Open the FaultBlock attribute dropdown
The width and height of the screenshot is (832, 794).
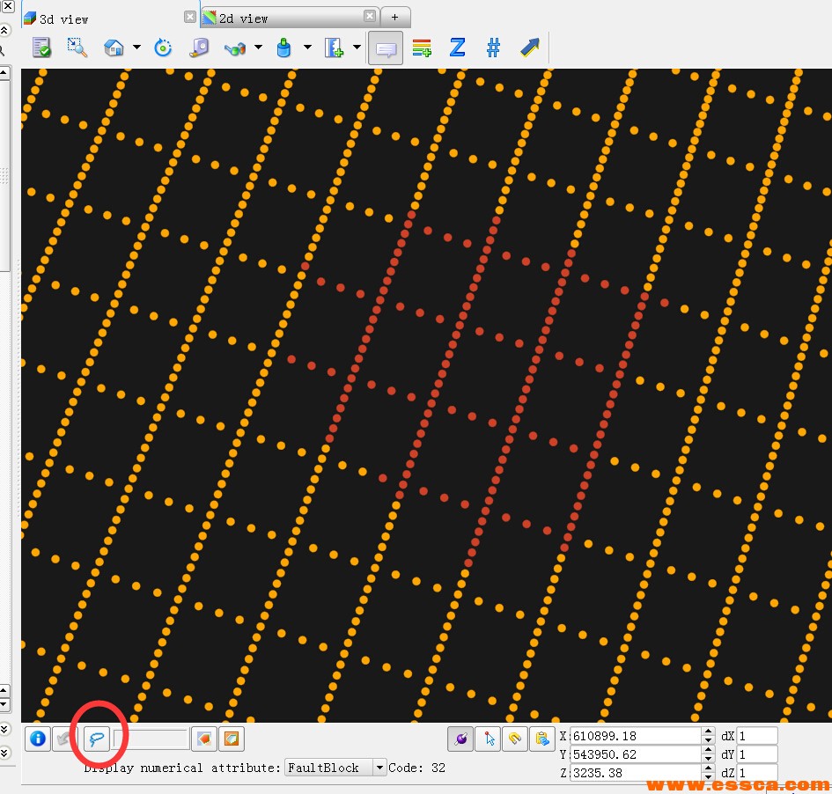[x=379, y=768]
